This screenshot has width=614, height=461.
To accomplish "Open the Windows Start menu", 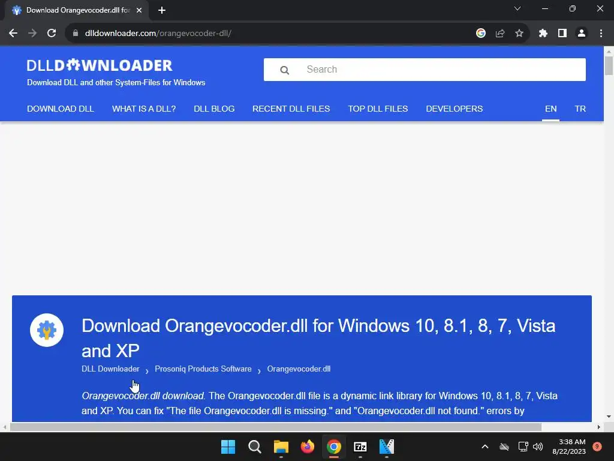I will point(228,447).
